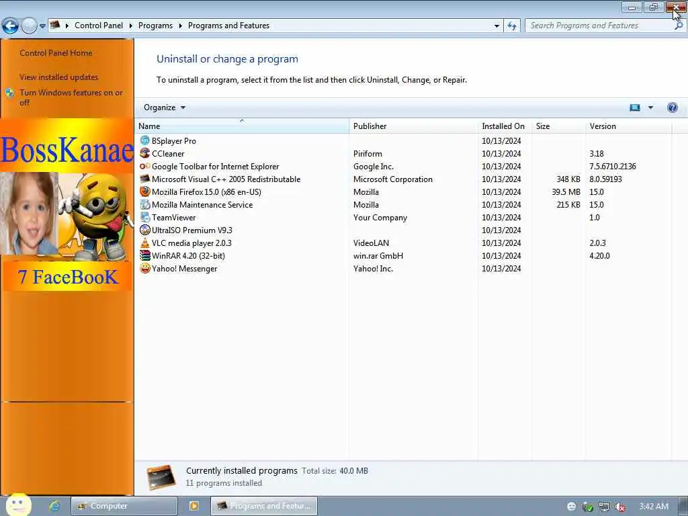
Task: Open Turn Windows features on or off
Action: point(71,97)
